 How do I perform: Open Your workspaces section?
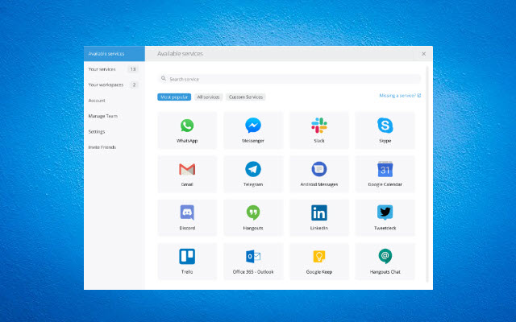114,85
